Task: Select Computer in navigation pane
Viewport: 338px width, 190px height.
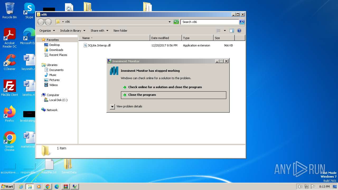Action: 53,95
